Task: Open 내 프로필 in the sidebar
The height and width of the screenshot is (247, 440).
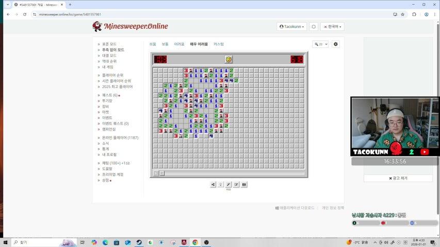Action: click(x=109, y=154)
